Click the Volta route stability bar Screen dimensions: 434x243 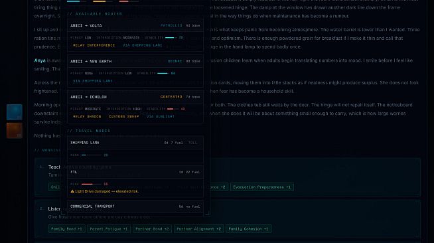pos(171,38)
